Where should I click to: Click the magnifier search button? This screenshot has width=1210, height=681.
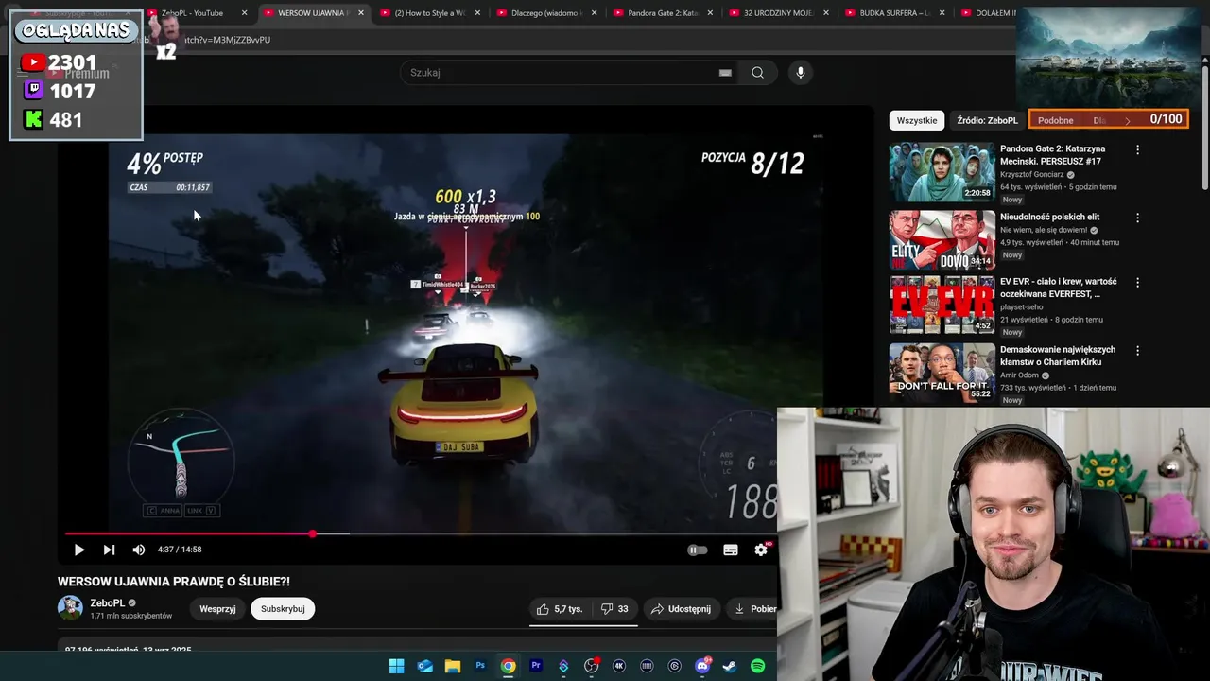757,73
